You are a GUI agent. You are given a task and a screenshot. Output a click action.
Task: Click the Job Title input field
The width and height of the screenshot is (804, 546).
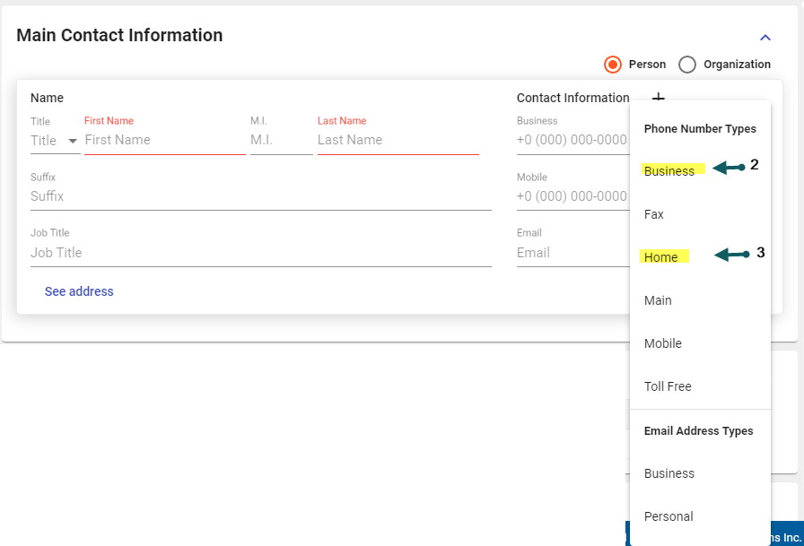pyautogui.click(x=260, y=253)
